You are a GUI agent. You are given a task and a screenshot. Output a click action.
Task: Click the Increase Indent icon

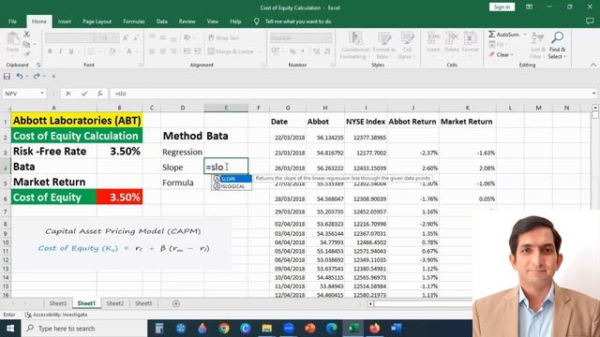pyautogui.click(x=198, y=51)
